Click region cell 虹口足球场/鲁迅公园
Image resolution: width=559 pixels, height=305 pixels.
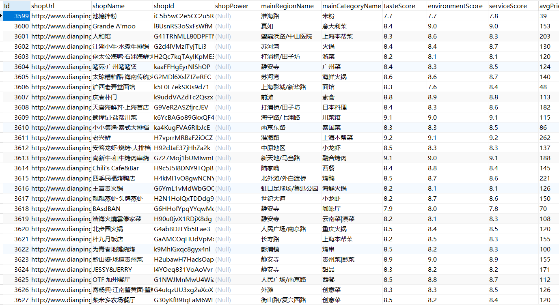point(291,189)
